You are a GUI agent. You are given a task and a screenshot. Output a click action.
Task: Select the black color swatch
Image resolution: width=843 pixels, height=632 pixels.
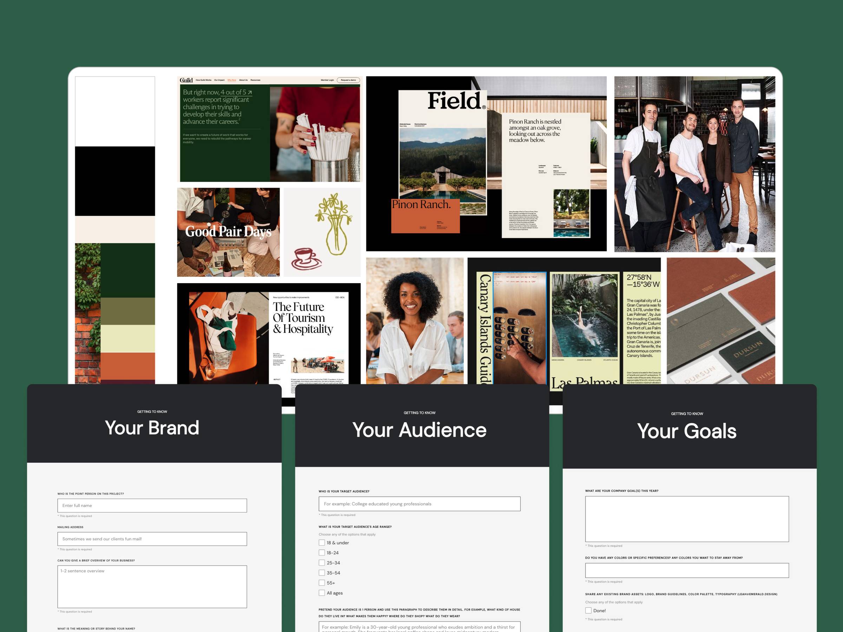pos(115,181)
